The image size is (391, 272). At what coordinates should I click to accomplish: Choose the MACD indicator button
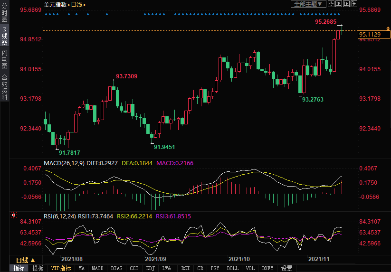pos(97,268)
